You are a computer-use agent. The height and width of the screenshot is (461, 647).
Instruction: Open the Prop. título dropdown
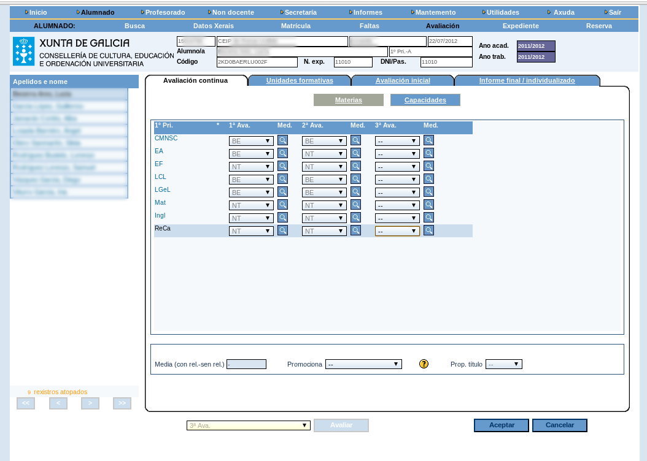coord(503,364)
